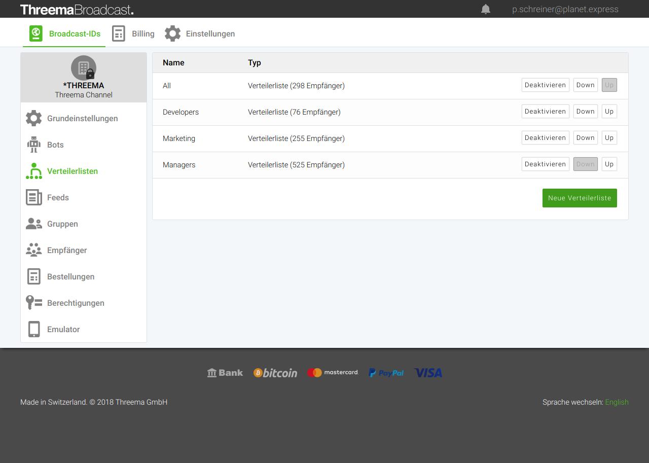Click the Billing calculator icon
This screenshot has width=649, height=463.
118,33
